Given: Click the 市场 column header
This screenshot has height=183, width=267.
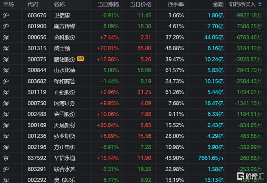Looking at the screenshot, I should click(9, 4).
